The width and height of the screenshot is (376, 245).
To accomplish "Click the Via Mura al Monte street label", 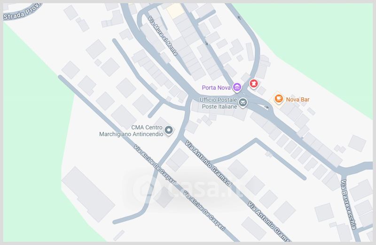I will pyautogui.click(x=163, y=36).
